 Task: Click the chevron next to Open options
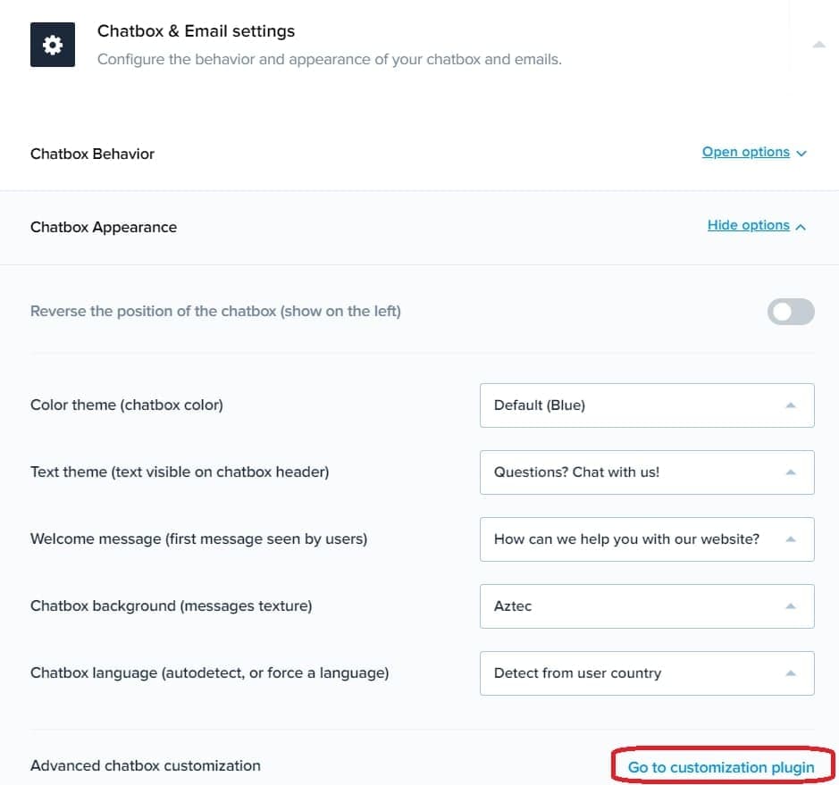(x=801, y=154)
